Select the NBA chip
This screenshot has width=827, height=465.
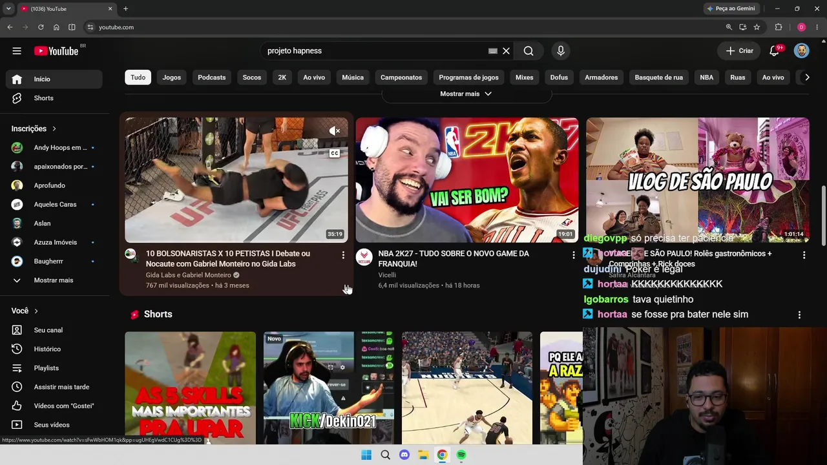(707, 77)
